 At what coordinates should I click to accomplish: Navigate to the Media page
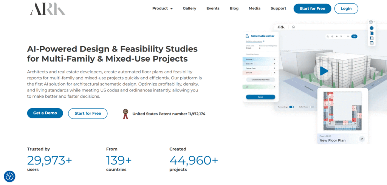tap(254, 8)
